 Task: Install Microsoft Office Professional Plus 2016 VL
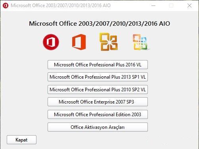98,65
